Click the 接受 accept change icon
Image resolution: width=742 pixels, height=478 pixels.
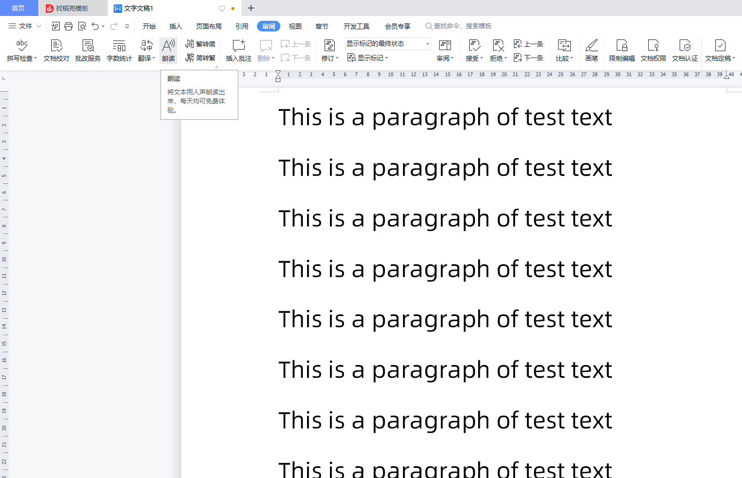tap(474, 46)
